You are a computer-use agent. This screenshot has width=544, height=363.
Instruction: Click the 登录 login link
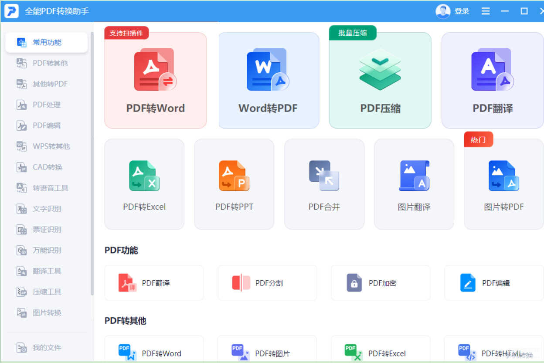point(462,11)
